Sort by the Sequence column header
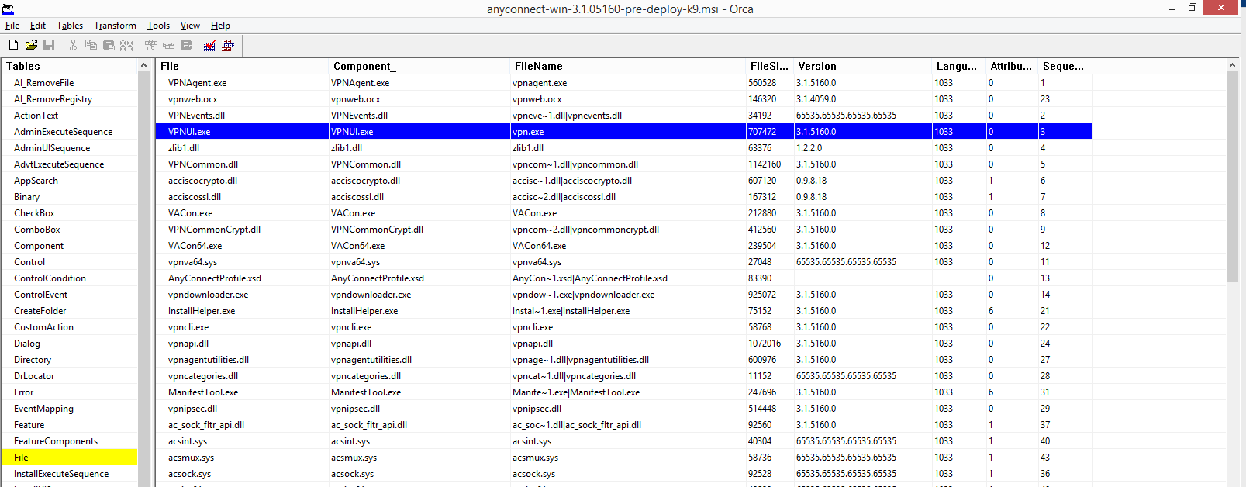This screenshot has height=487, width=1246. click(x=1065, y=66)
